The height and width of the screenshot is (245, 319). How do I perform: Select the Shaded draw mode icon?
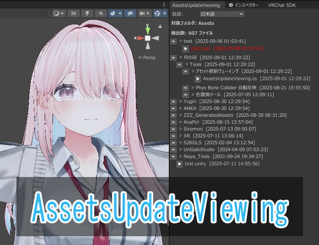click(x=56, y=13)
